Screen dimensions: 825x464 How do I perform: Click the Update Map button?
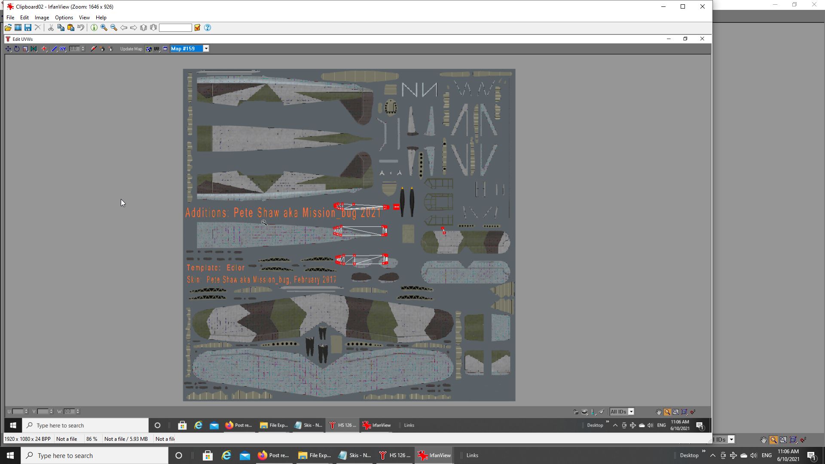point(131,49)
